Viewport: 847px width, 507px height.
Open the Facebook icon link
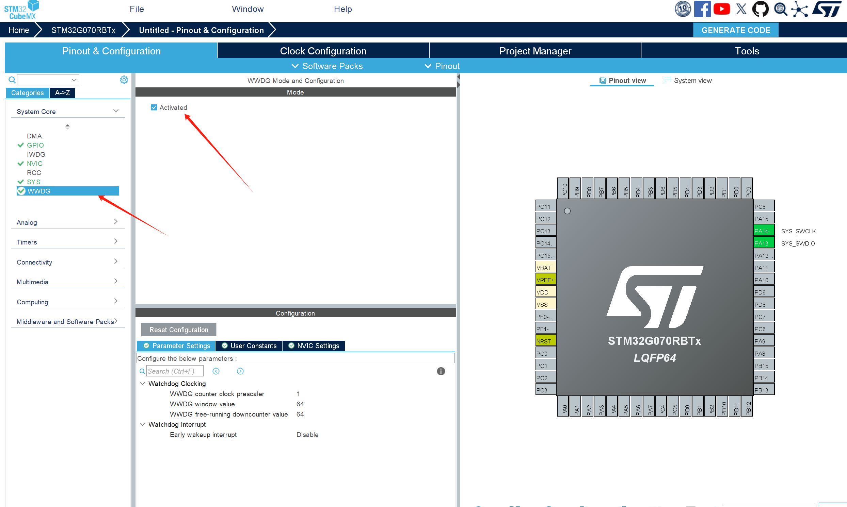click(702, 9)
